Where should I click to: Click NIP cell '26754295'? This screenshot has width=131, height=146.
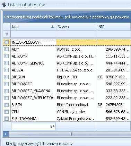(x=114, y=105)
